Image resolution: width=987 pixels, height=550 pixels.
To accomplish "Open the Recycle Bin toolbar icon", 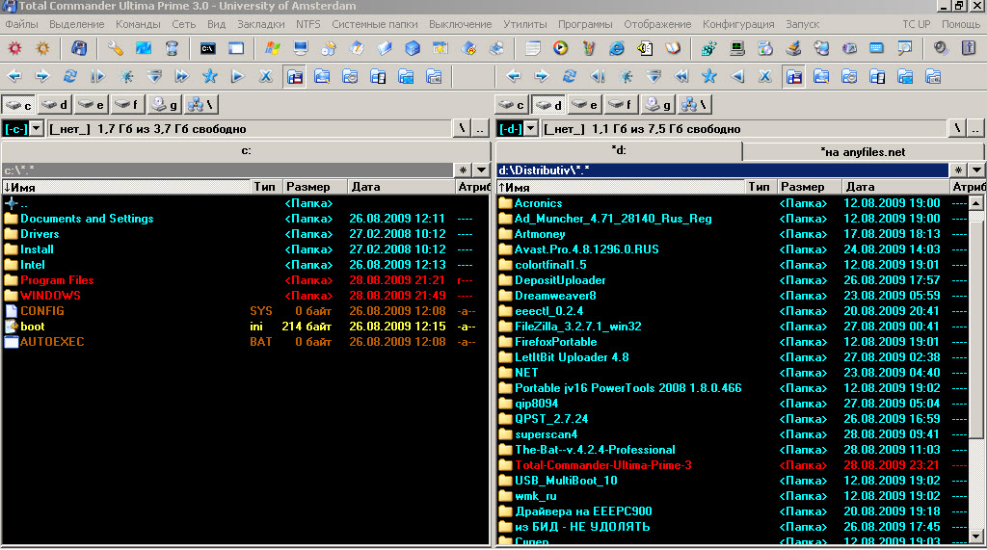I will pos(172,48).
